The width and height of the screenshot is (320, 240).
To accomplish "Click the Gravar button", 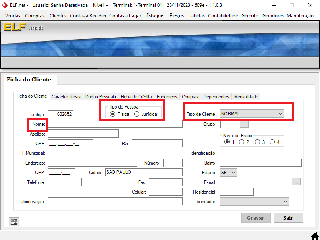I will (256, 218).
